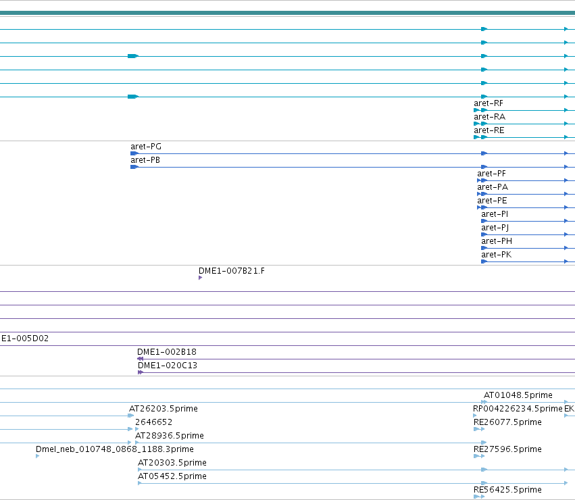Click the reverse arrow glyph of DME1-002B18
575x500 pixels.
click(x=140, y=359)
